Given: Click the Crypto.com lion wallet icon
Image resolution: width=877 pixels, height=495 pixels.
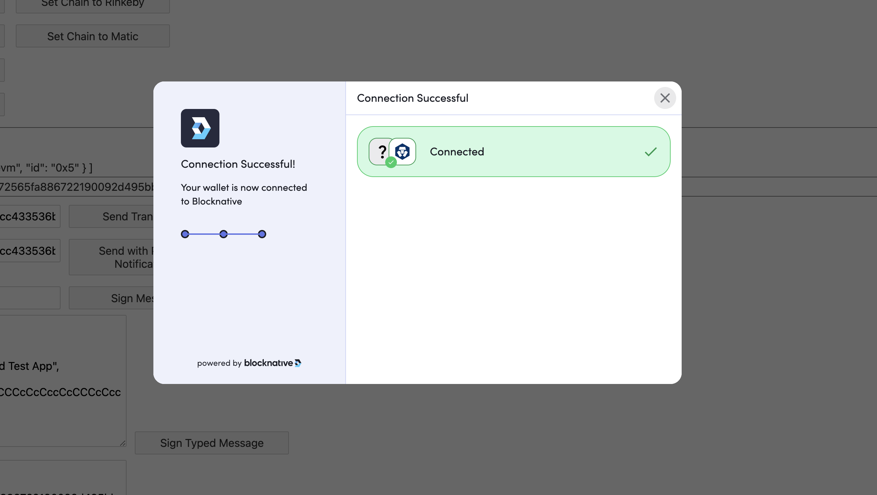Looking at the screenshot, I should pyautogui.click(x=402, y=152).
